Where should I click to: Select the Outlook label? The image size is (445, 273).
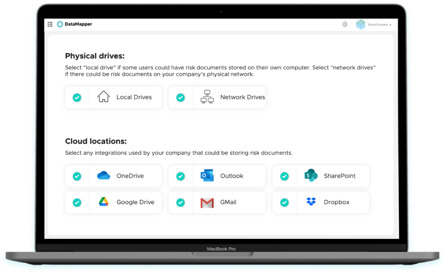(x=232, y=176)
